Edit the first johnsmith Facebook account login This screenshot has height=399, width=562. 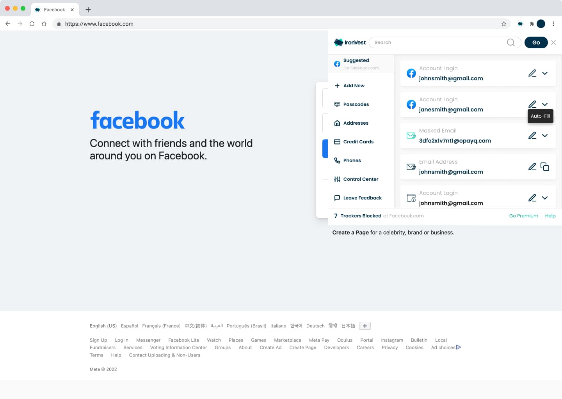click(x=532, y=73)
